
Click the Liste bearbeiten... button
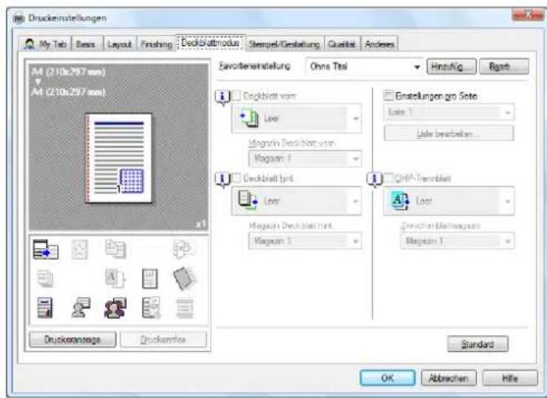click(x=448, y=134)
